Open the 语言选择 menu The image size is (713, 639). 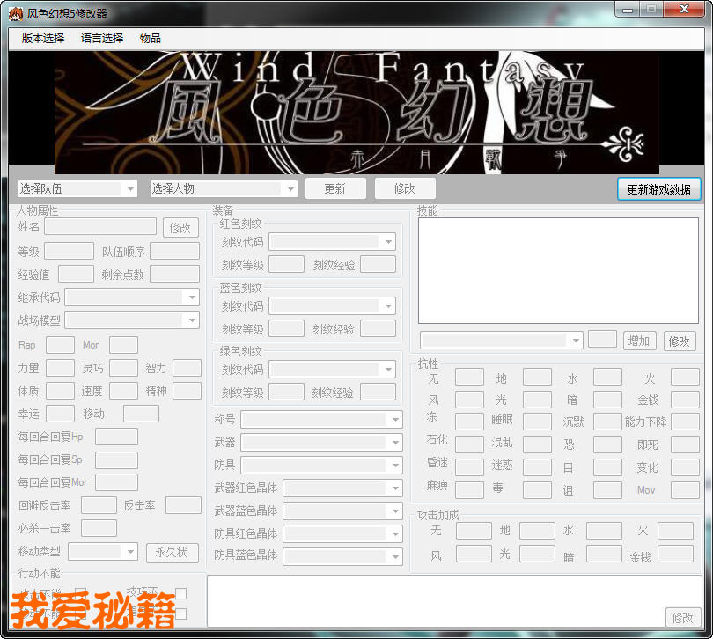(x=102, y=39)
